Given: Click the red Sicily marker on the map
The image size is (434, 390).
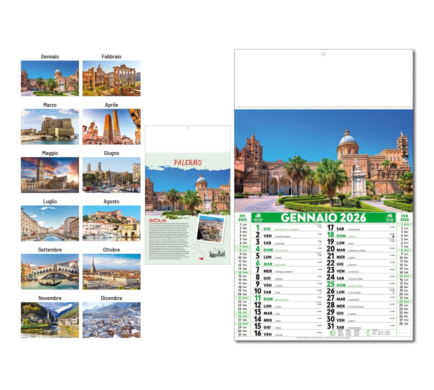Looking at the screenshot, I should click(201, 258).
